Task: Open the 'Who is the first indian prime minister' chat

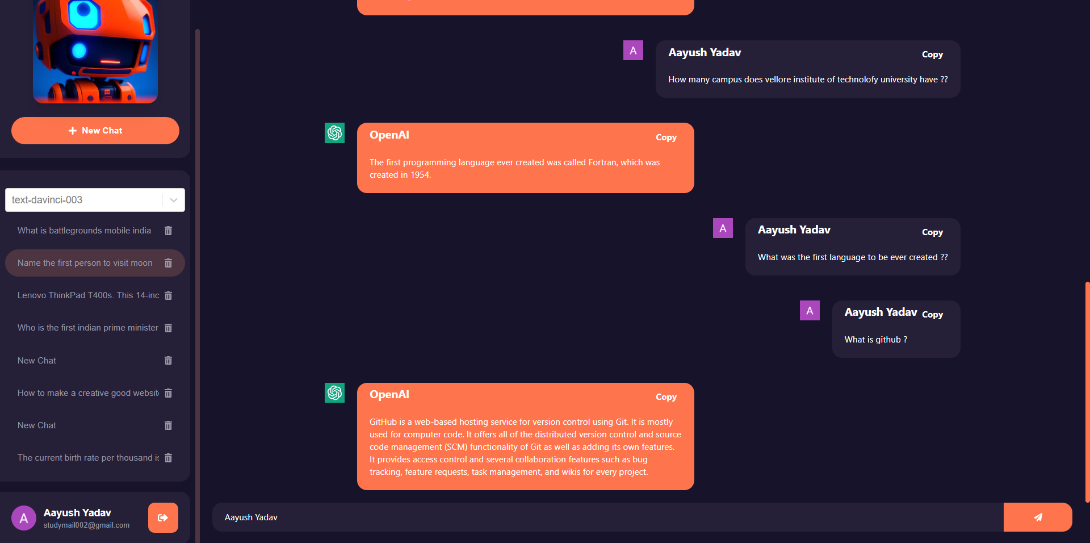Action: [x=87, y=328]
